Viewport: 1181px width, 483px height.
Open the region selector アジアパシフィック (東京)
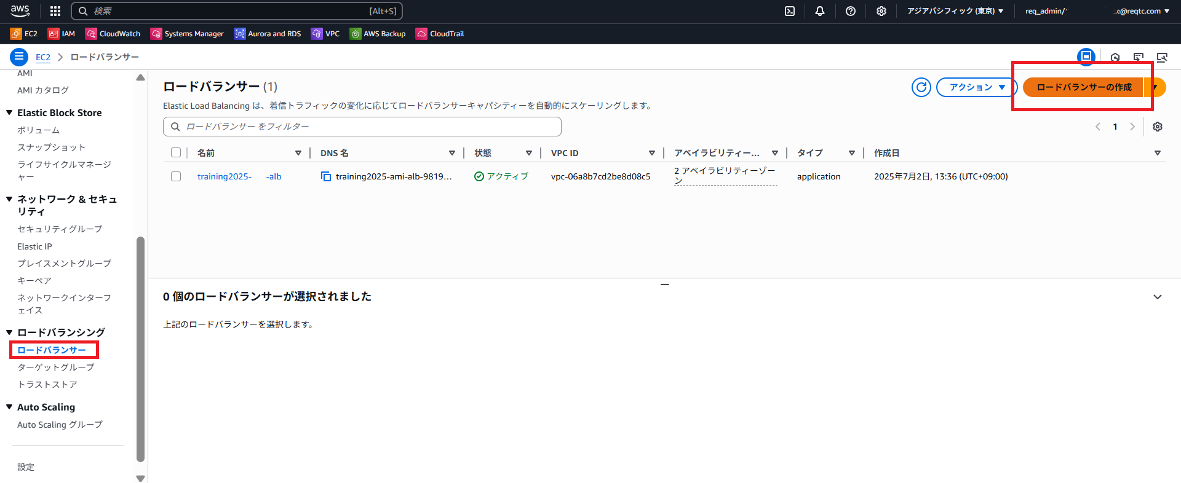[955, 11]
